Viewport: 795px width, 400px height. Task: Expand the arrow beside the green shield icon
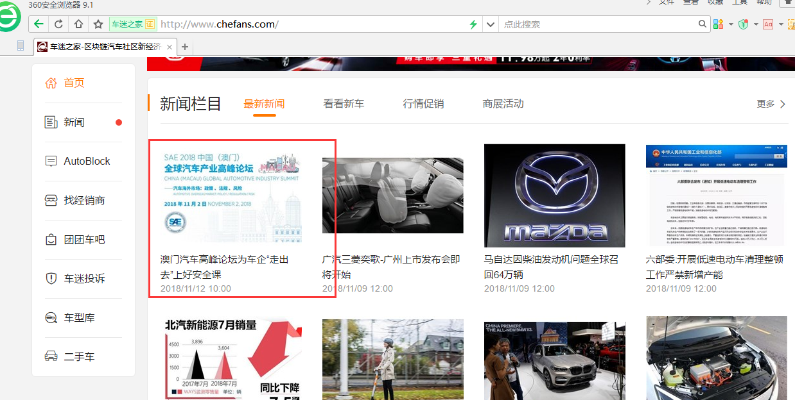point(756,24)
